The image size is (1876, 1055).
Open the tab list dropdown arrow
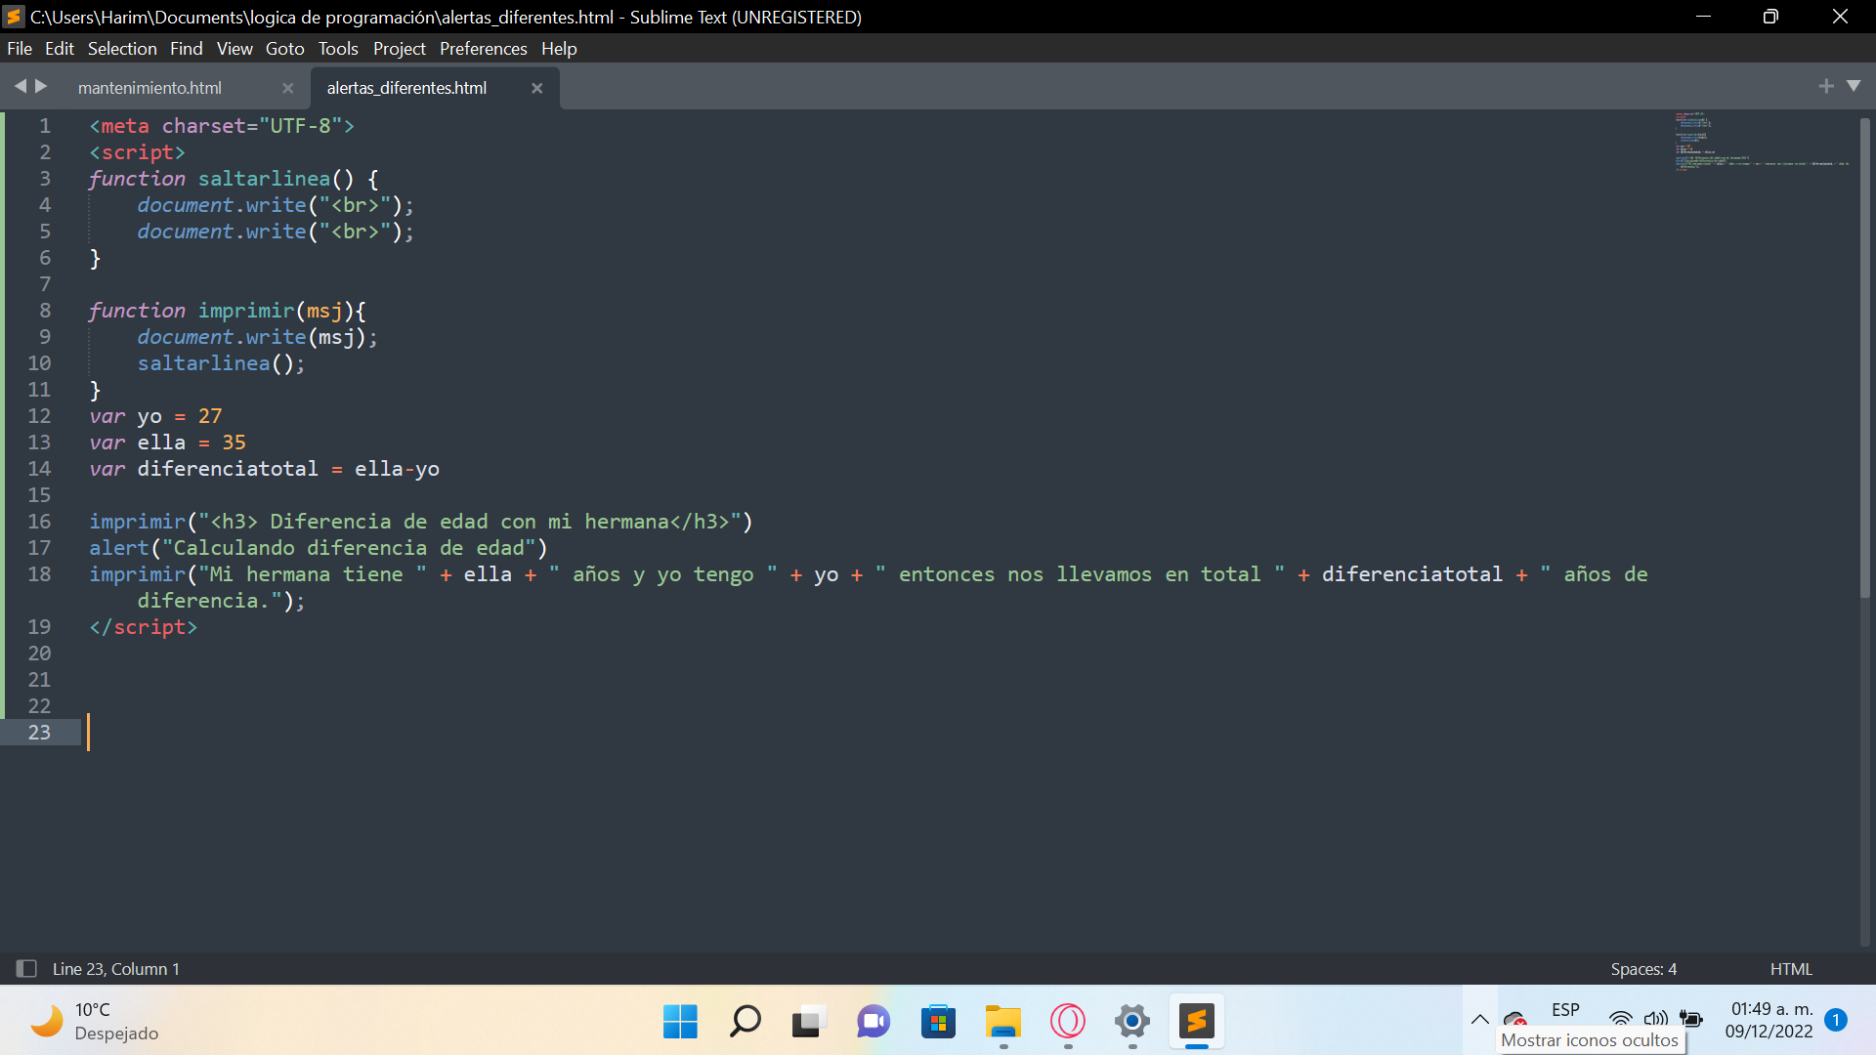pyautogui.click(x=1854, y=86)
